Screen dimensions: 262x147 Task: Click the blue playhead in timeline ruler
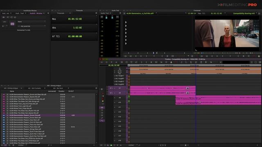coord(196,65)
